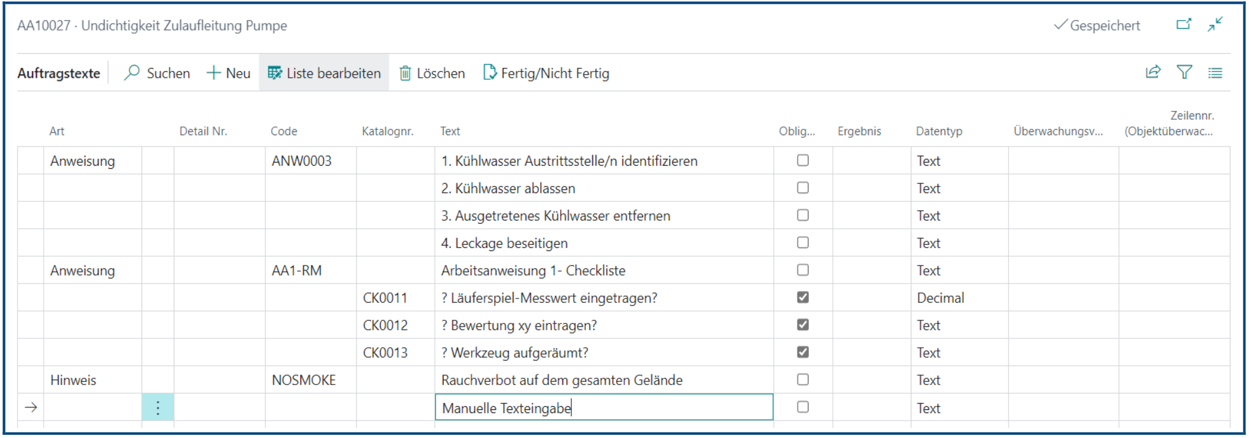Image resolution: width=1251 pixels, height=438 pixels.
Task: Click into the Manuelle Texteingabe text field
Action: (x=604, y=407)
